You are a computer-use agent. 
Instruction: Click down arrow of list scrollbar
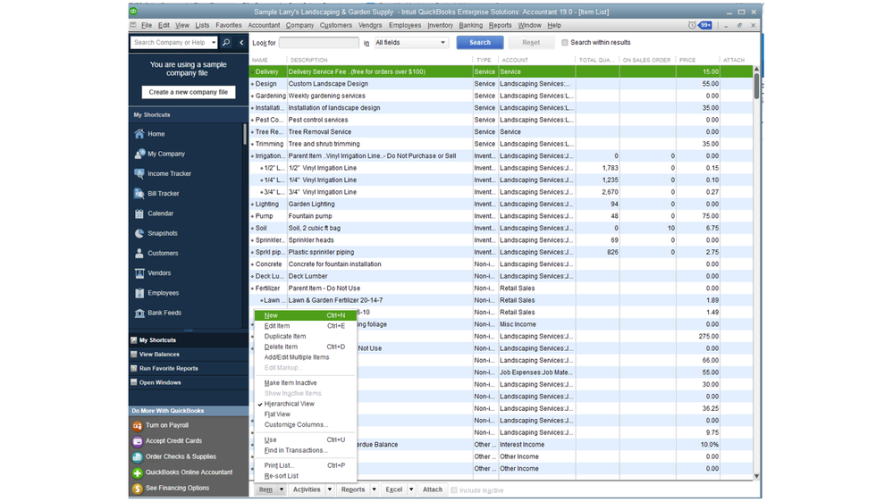pos(756,476)
